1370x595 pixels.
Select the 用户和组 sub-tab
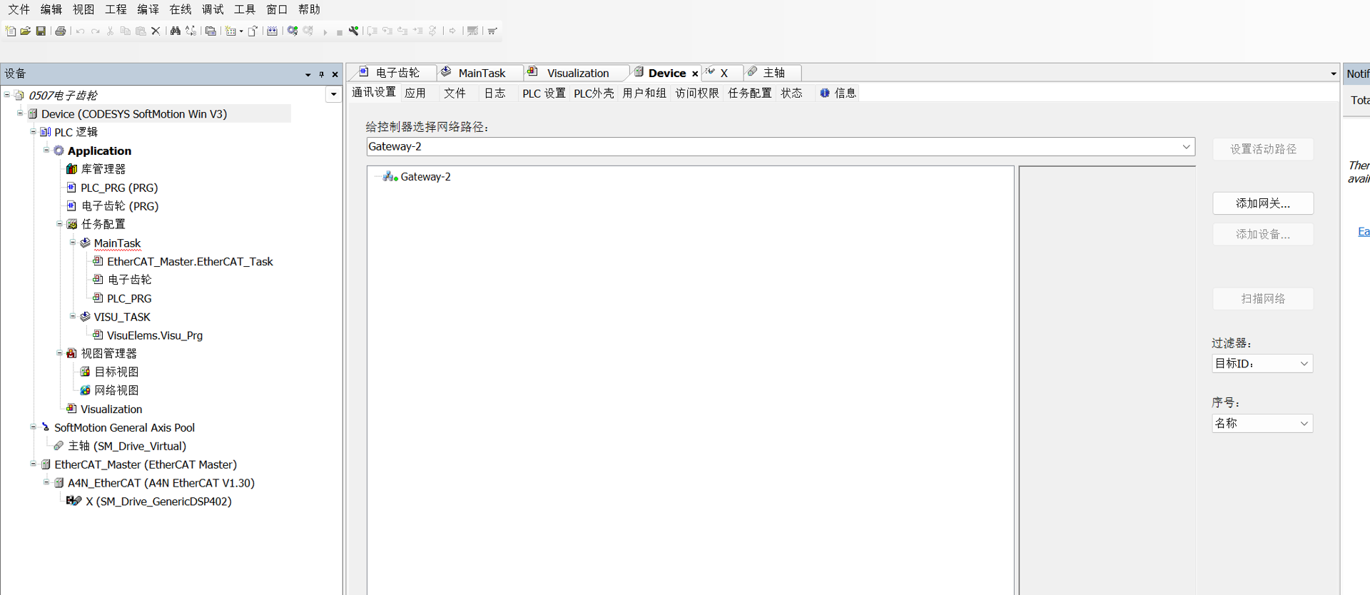click(x=644, y=93)
